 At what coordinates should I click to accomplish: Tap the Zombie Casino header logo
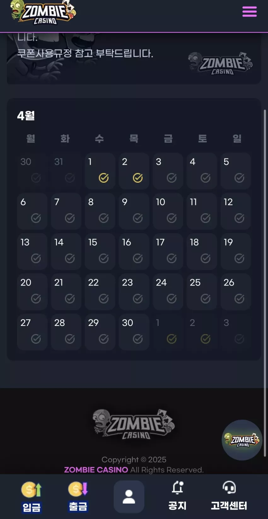[43, 13]
